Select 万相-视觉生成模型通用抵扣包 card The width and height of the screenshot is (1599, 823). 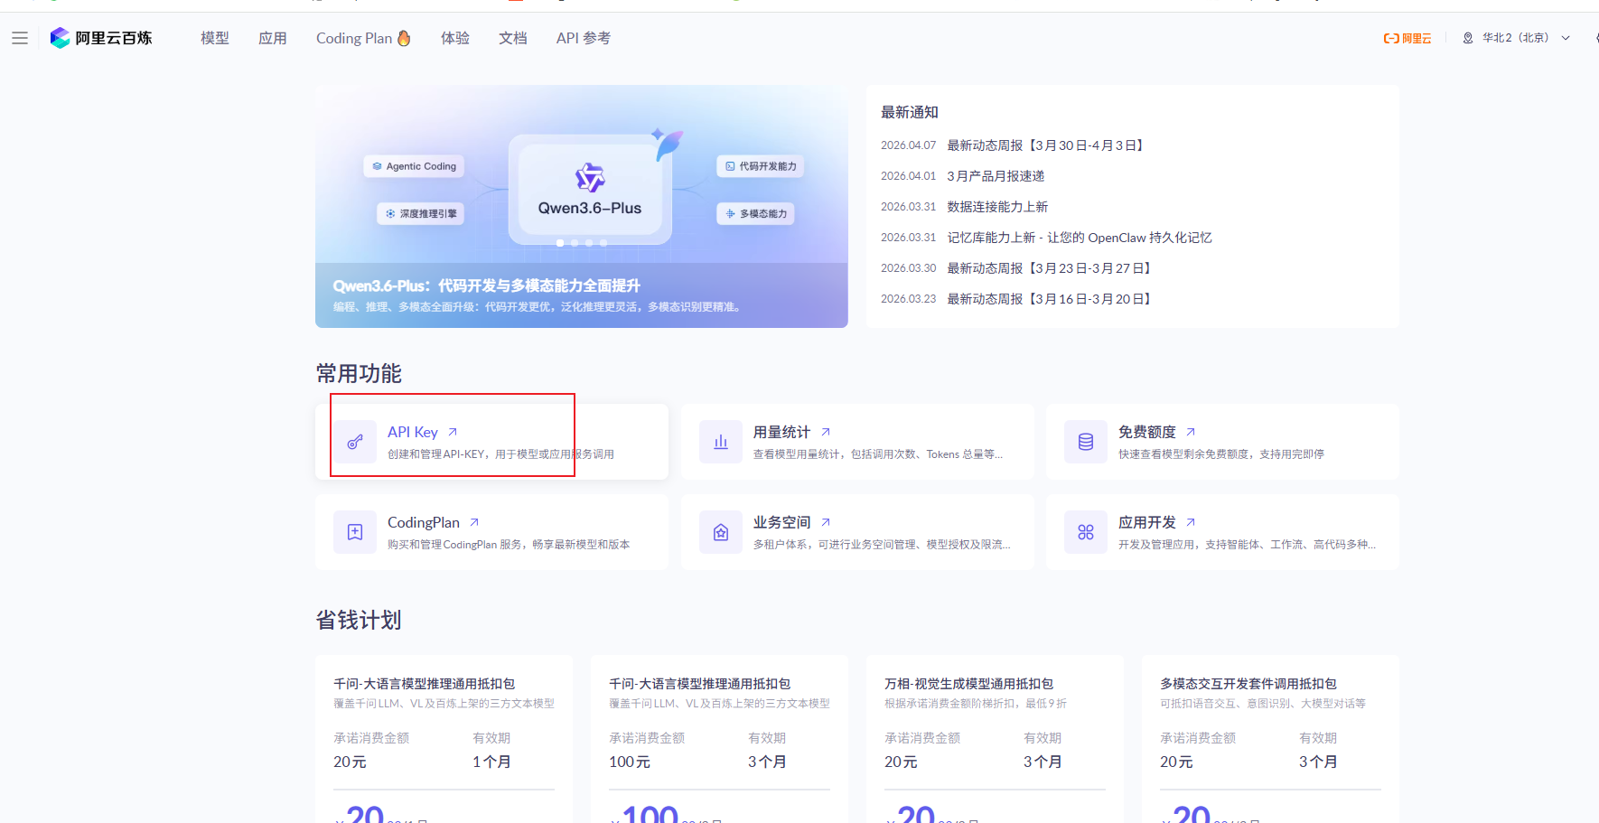[995, 739]
